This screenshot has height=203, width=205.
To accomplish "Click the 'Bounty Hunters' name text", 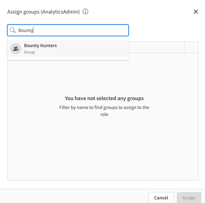I will tap(40, 46).
